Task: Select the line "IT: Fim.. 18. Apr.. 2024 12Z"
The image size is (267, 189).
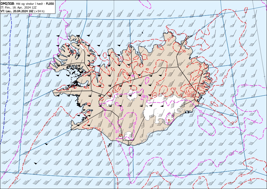Action: click(18, 7)
